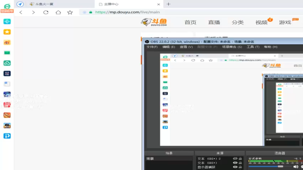Image resolution: width=303 pixels, height=170 pixels.
Task: Mute 台式音响 with the speaker icon
Action: pos(296,167)
